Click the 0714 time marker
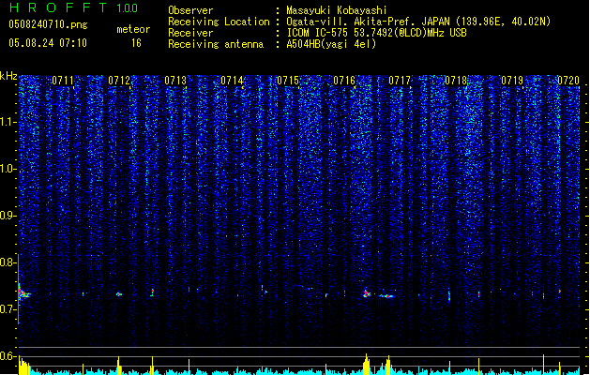 [x=232, y=81]
